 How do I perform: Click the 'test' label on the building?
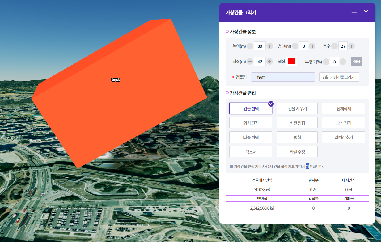tap(116, 79)
